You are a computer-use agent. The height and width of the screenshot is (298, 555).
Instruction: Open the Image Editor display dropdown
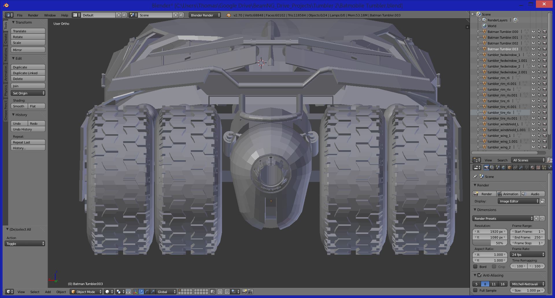pos(518,201)
